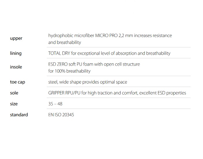Click the "standard" row label
This screenshot has width=203, height=159.
coord(19,115)
